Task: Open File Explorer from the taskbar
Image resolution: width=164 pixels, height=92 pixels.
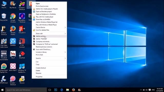Action: [68, 90]
